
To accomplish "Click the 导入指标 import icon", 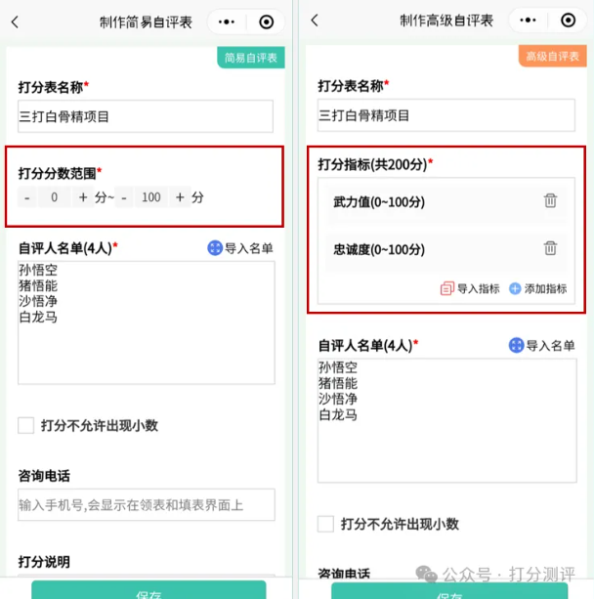I will (447, 288).
